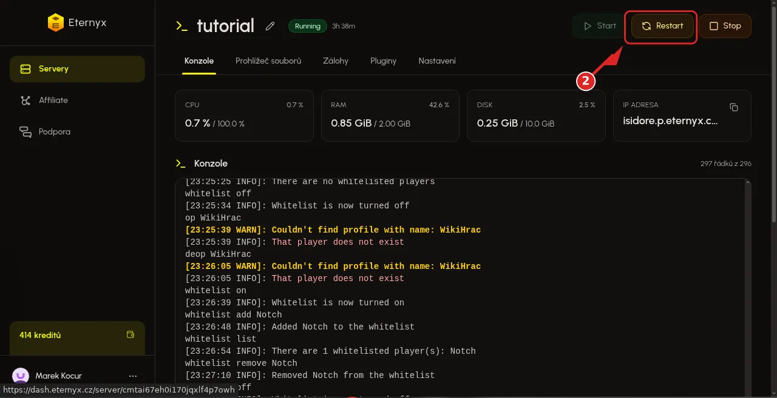Switch to the Nastavení tab
The width and height of the screenshot is (777, 398).
pyautogui.click(x=437, y=61)
